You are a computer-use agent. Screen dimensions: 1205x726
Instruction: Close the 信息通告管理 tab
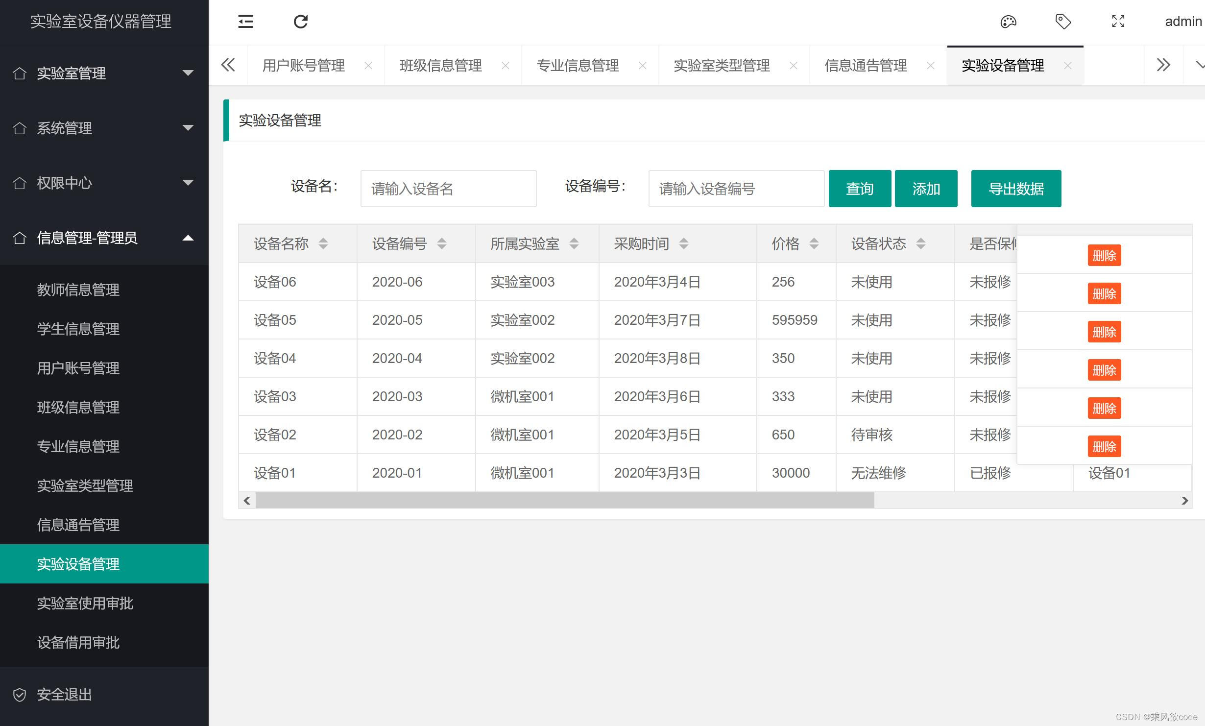pos(930,65)
